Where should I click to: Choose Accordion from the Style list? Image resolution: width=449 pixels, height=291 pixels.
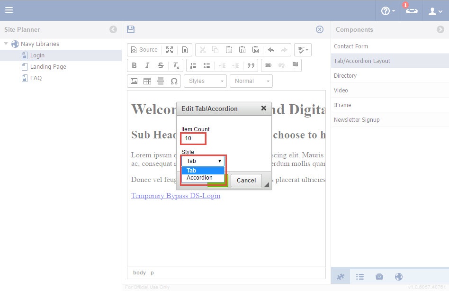click(199, 178)
